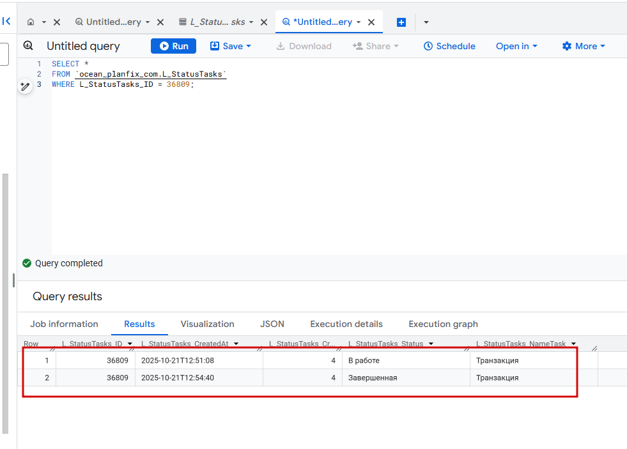Click the Untitled query title
The width and height of the screenshot is (627, 449).
[83, 46]
